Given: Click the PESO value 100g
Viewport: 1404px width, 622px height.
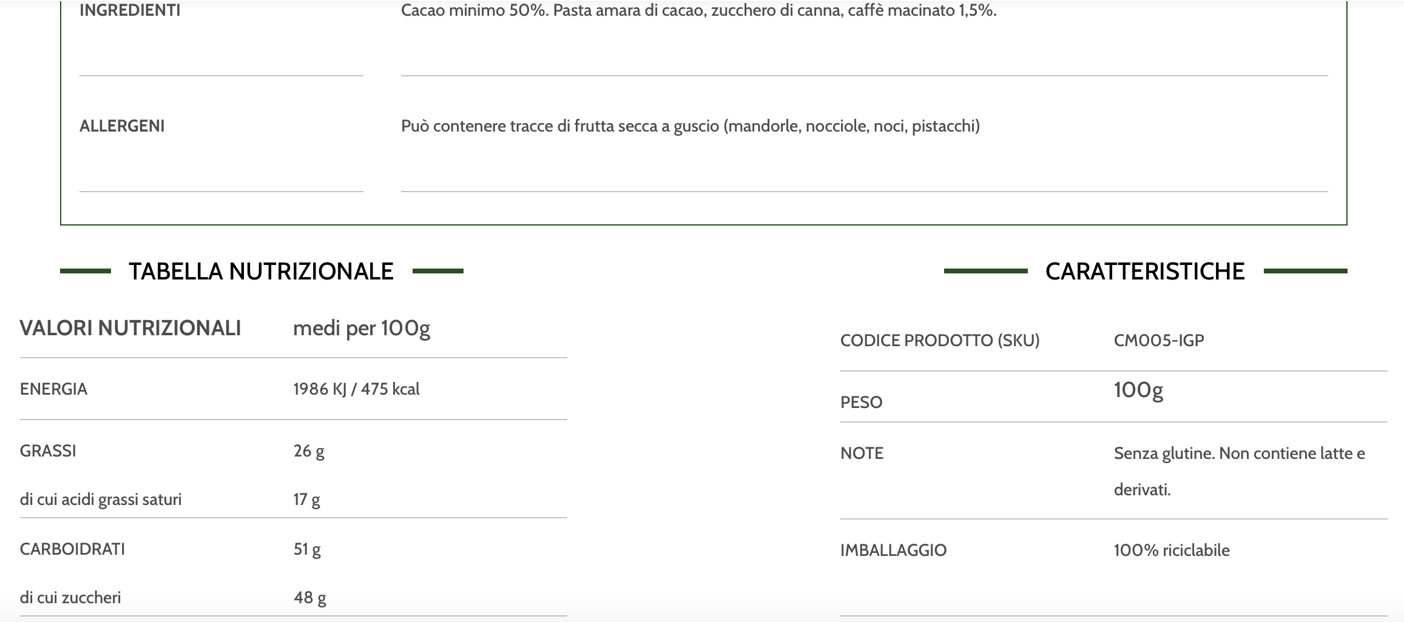Looking at the screenshot, I should coord(1138,390).
